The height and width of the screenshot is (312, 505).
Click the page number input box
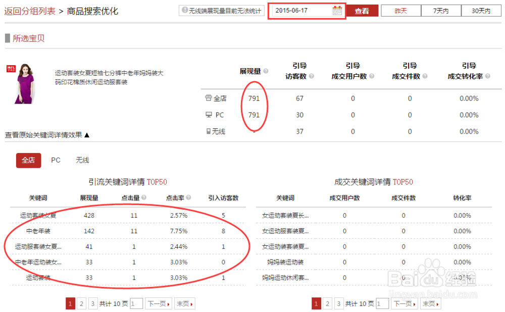[136, 303]
